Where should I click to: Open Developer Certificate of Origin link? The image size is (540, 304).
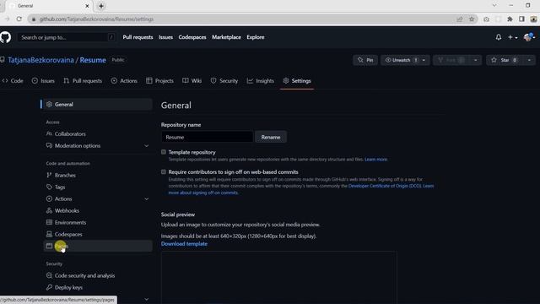(x=385, y=186)
